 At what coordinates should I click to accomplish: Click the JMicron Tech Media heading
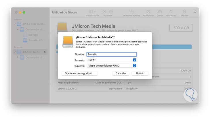[x=93, y=26]
